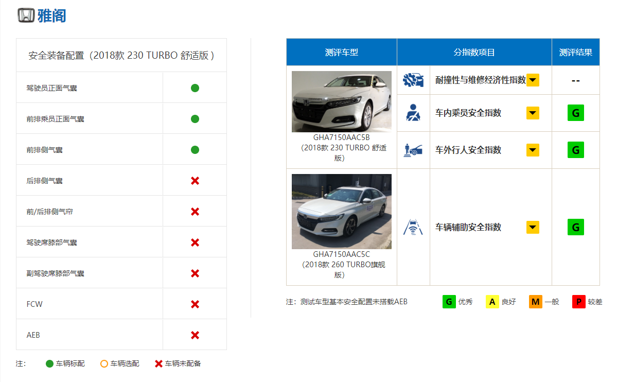Expand the 车内乘员安全指数 dropdown arrow

coord(533,113)
